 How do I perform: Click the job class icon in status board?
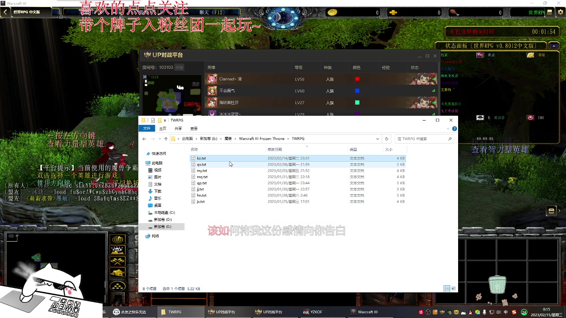pyautogui.click(x=480, y=55)
